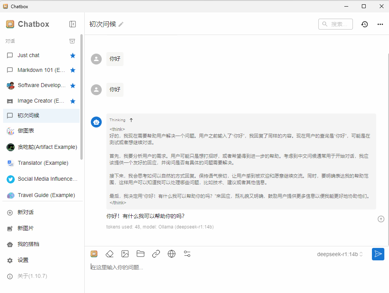Click the message input box
This screenshot has width=389, height=293.
point(236,267)
